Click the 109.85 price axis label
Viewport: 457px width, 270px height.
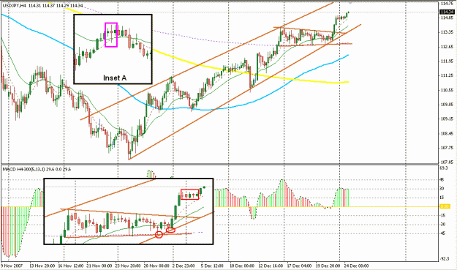pos(447,105)
